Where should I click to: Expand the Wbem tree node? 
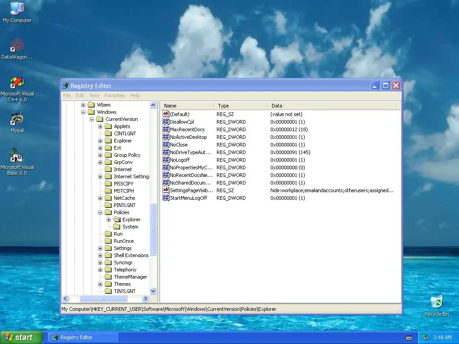tap(83, 105)
